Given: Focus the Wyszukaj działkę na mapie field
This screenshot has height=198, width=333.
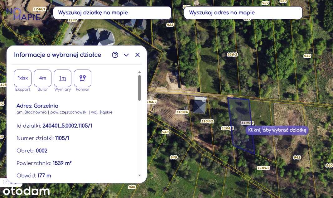Looking at the screenshot, I should (112, 13).
